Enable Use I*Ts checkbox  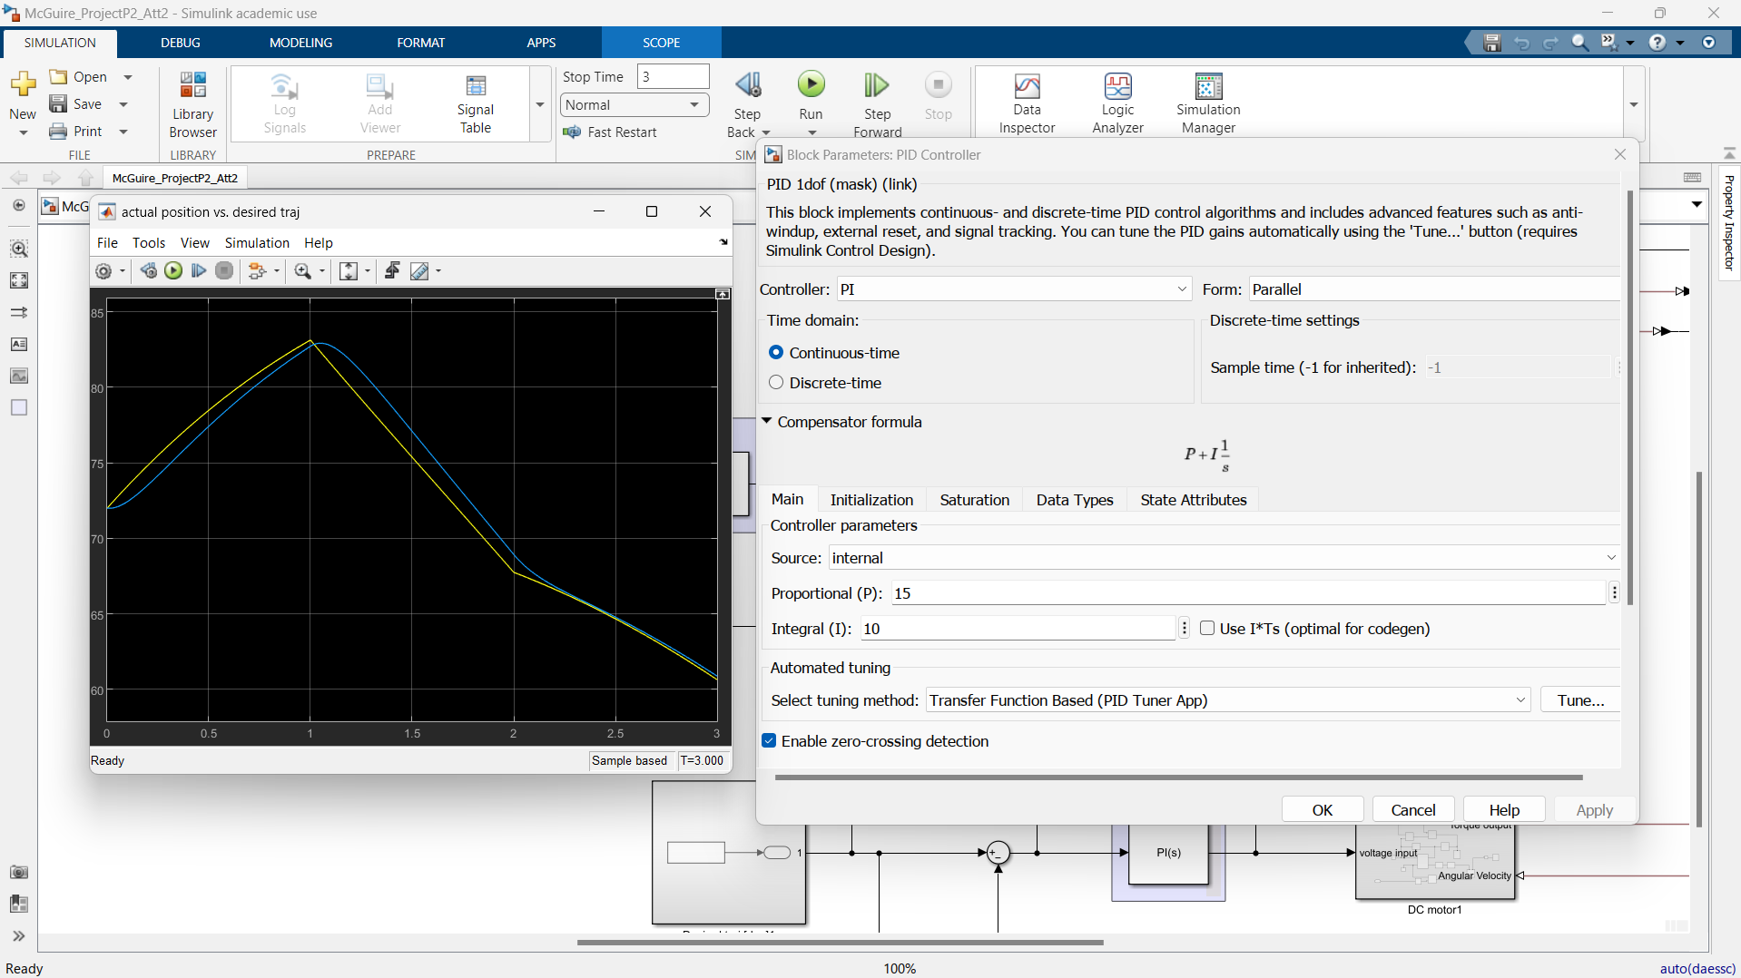1207,628
